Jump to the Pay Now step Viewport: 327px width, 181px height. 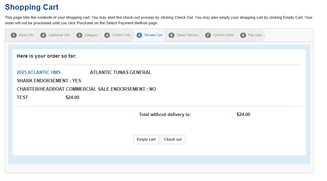(x=255, y=35)
